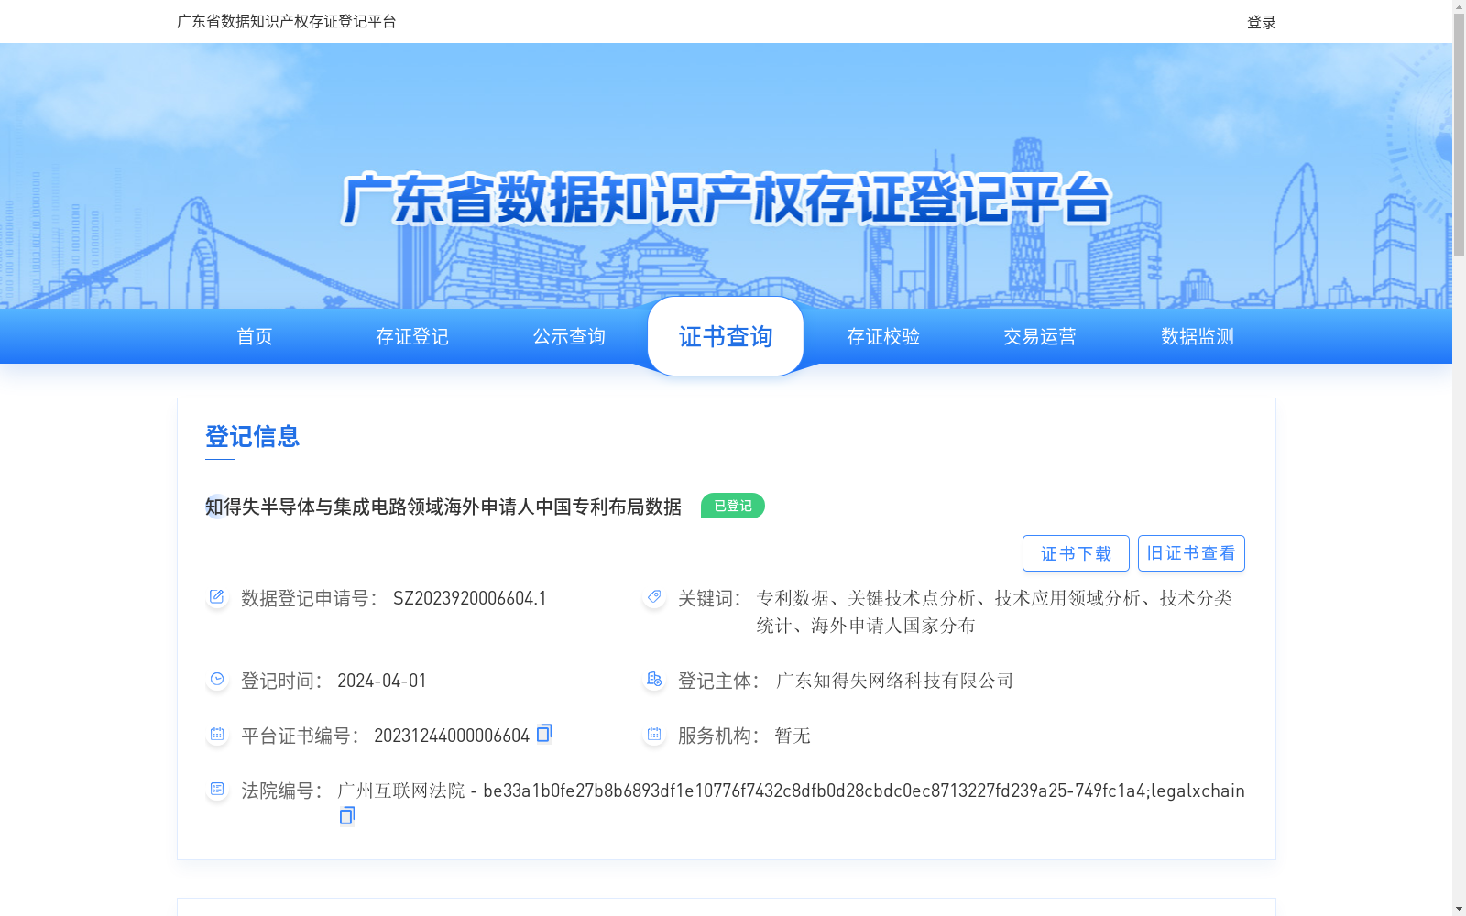
Task: Click the 登录 link
Action: [1262, 22]
